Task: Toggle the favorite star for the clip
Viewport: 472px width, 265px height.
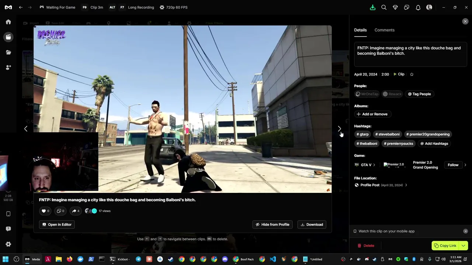Action: click(x=412, y=74)
